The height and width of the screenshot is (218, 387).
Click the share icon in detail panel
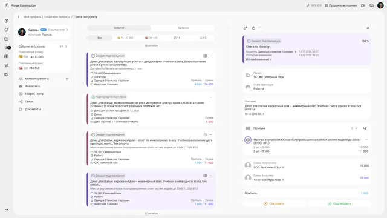[x=253, y=28]
